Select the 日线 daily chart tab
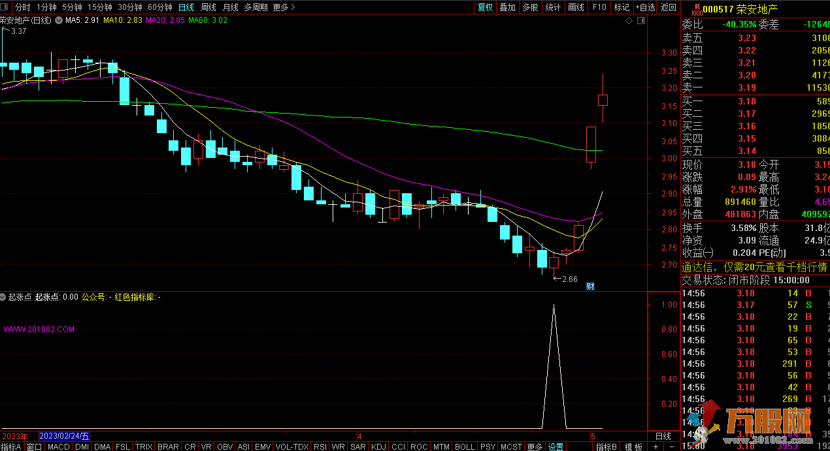The height and width of the screenshot is (451, 830). pyautogui.click(x=186, y=7)
